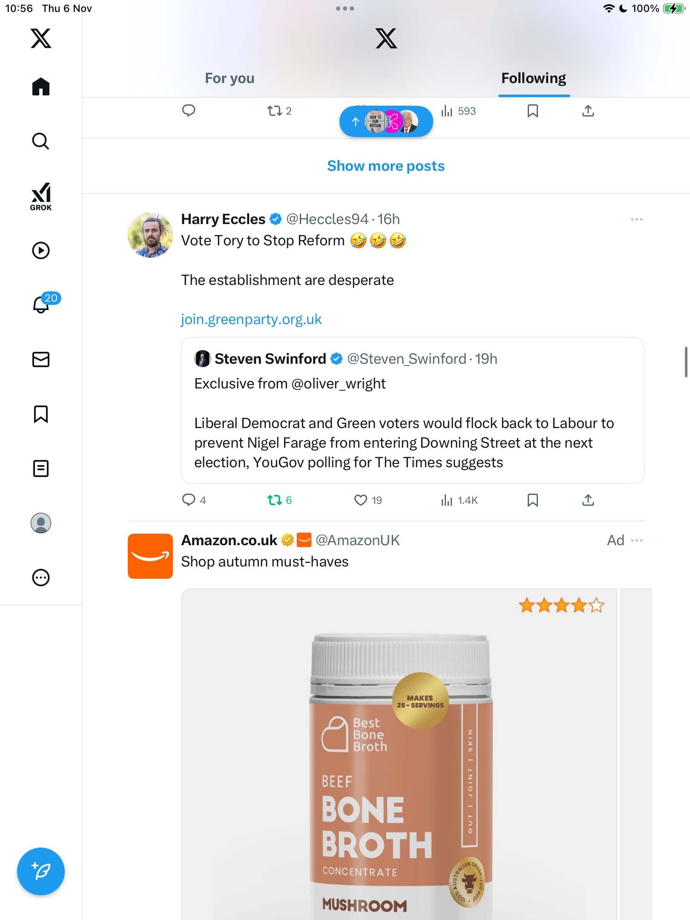Open join.greenparty.org.uk link

251,319
